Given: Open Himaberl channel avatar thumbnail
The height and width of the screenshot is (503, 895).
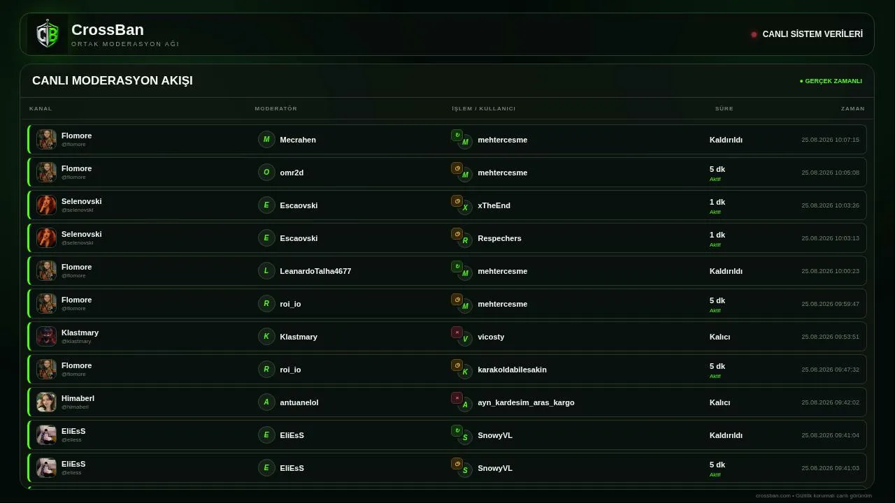Looking at the screenshot, I should [x=47, y=402].
